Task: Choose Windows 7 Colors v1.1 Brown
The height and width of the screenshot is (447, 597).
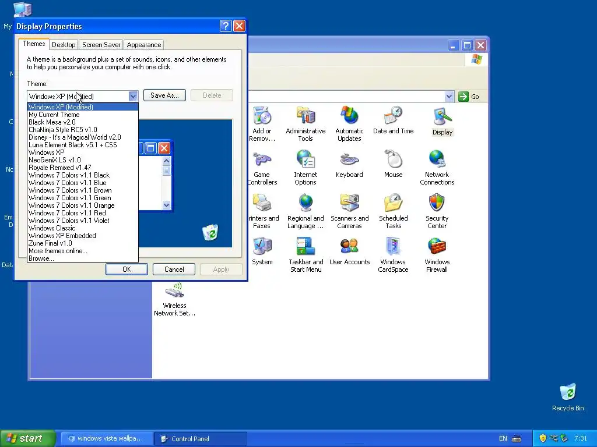Action: click(x=83, y=190)
